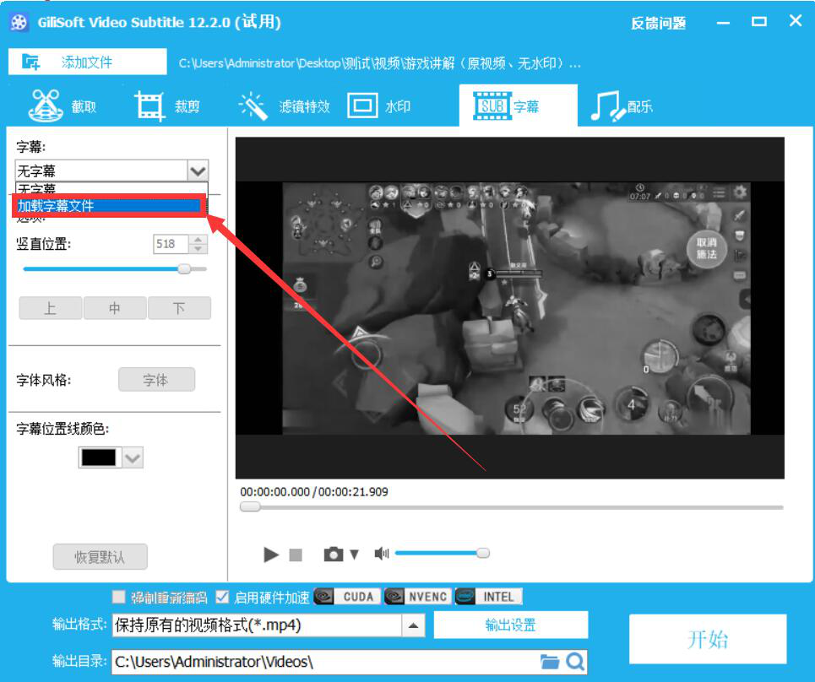Click the INTEL acceleration badge
The width and height of the screenshot is (815, 682).
pyautogui.click(x=489, y=597)
